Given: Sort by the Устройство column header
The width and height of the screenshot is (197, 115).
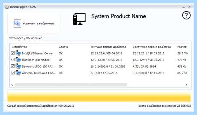Looking at the screenshot, I should [19, 47].
